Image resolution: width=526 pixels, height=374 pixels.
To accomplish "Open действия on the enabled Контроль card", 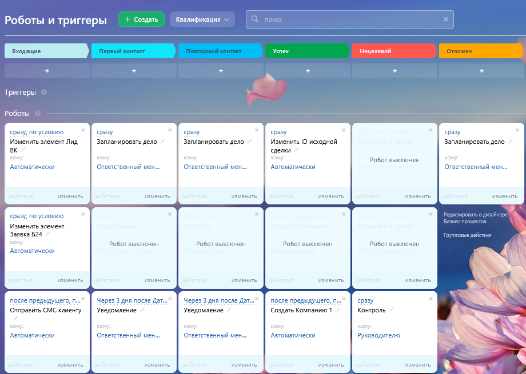I will (368, 365).
